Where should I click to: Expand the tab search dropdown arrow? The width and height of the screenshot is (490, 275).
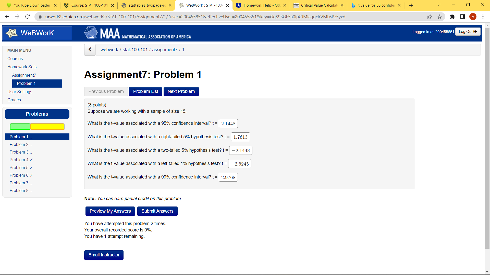(x=439, y=5)
